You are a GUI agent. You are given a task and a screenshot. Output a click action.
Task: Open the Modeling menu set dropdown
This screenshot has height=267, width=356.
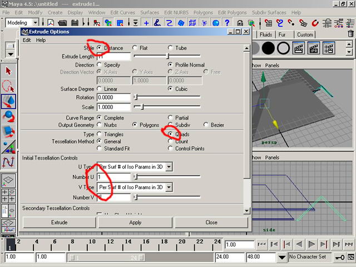(x=36, y=23)
